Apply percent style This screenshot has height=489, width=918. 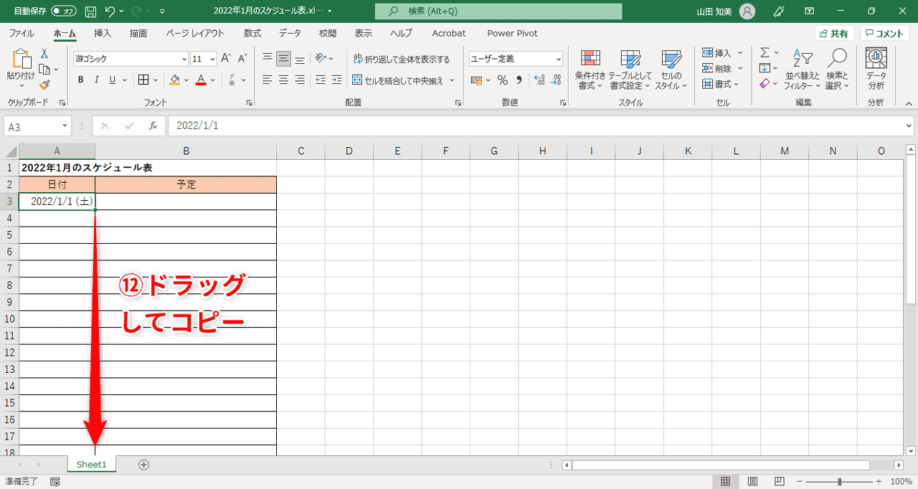[x=502, y=80]
